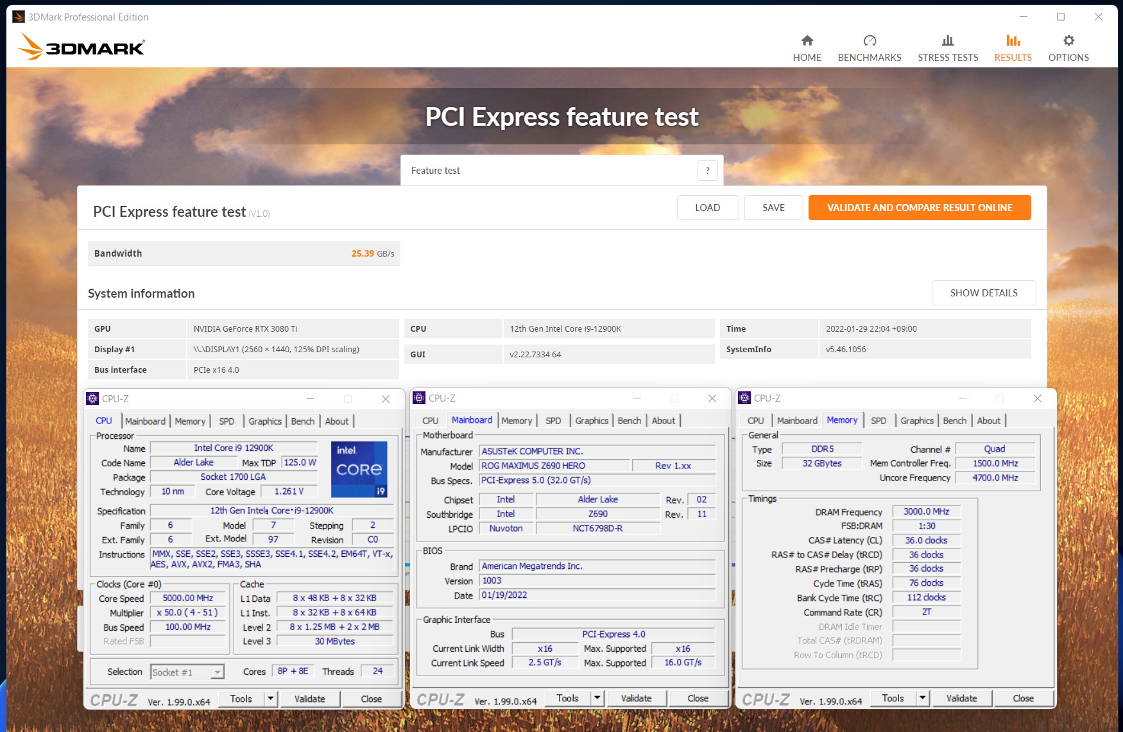
Task: Show system information details
Action: coord(984,293)
